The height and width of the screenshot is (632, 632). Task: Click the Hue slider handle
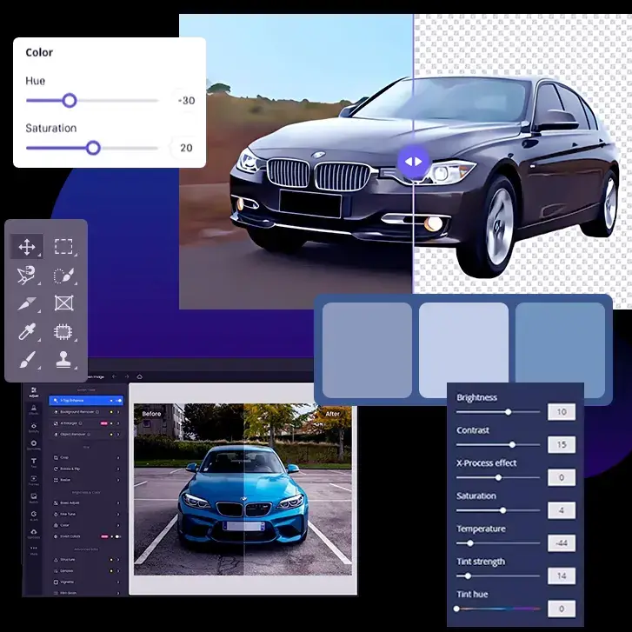[x=70, y=100]
